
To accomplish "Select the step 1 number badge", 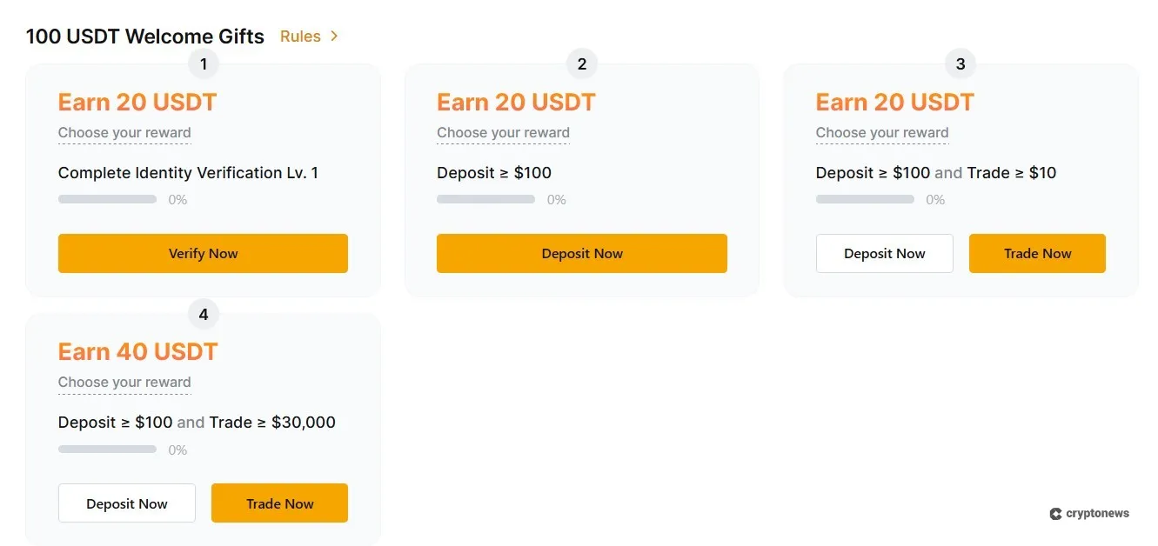I will pyautogui.click(x=203, y=63).
